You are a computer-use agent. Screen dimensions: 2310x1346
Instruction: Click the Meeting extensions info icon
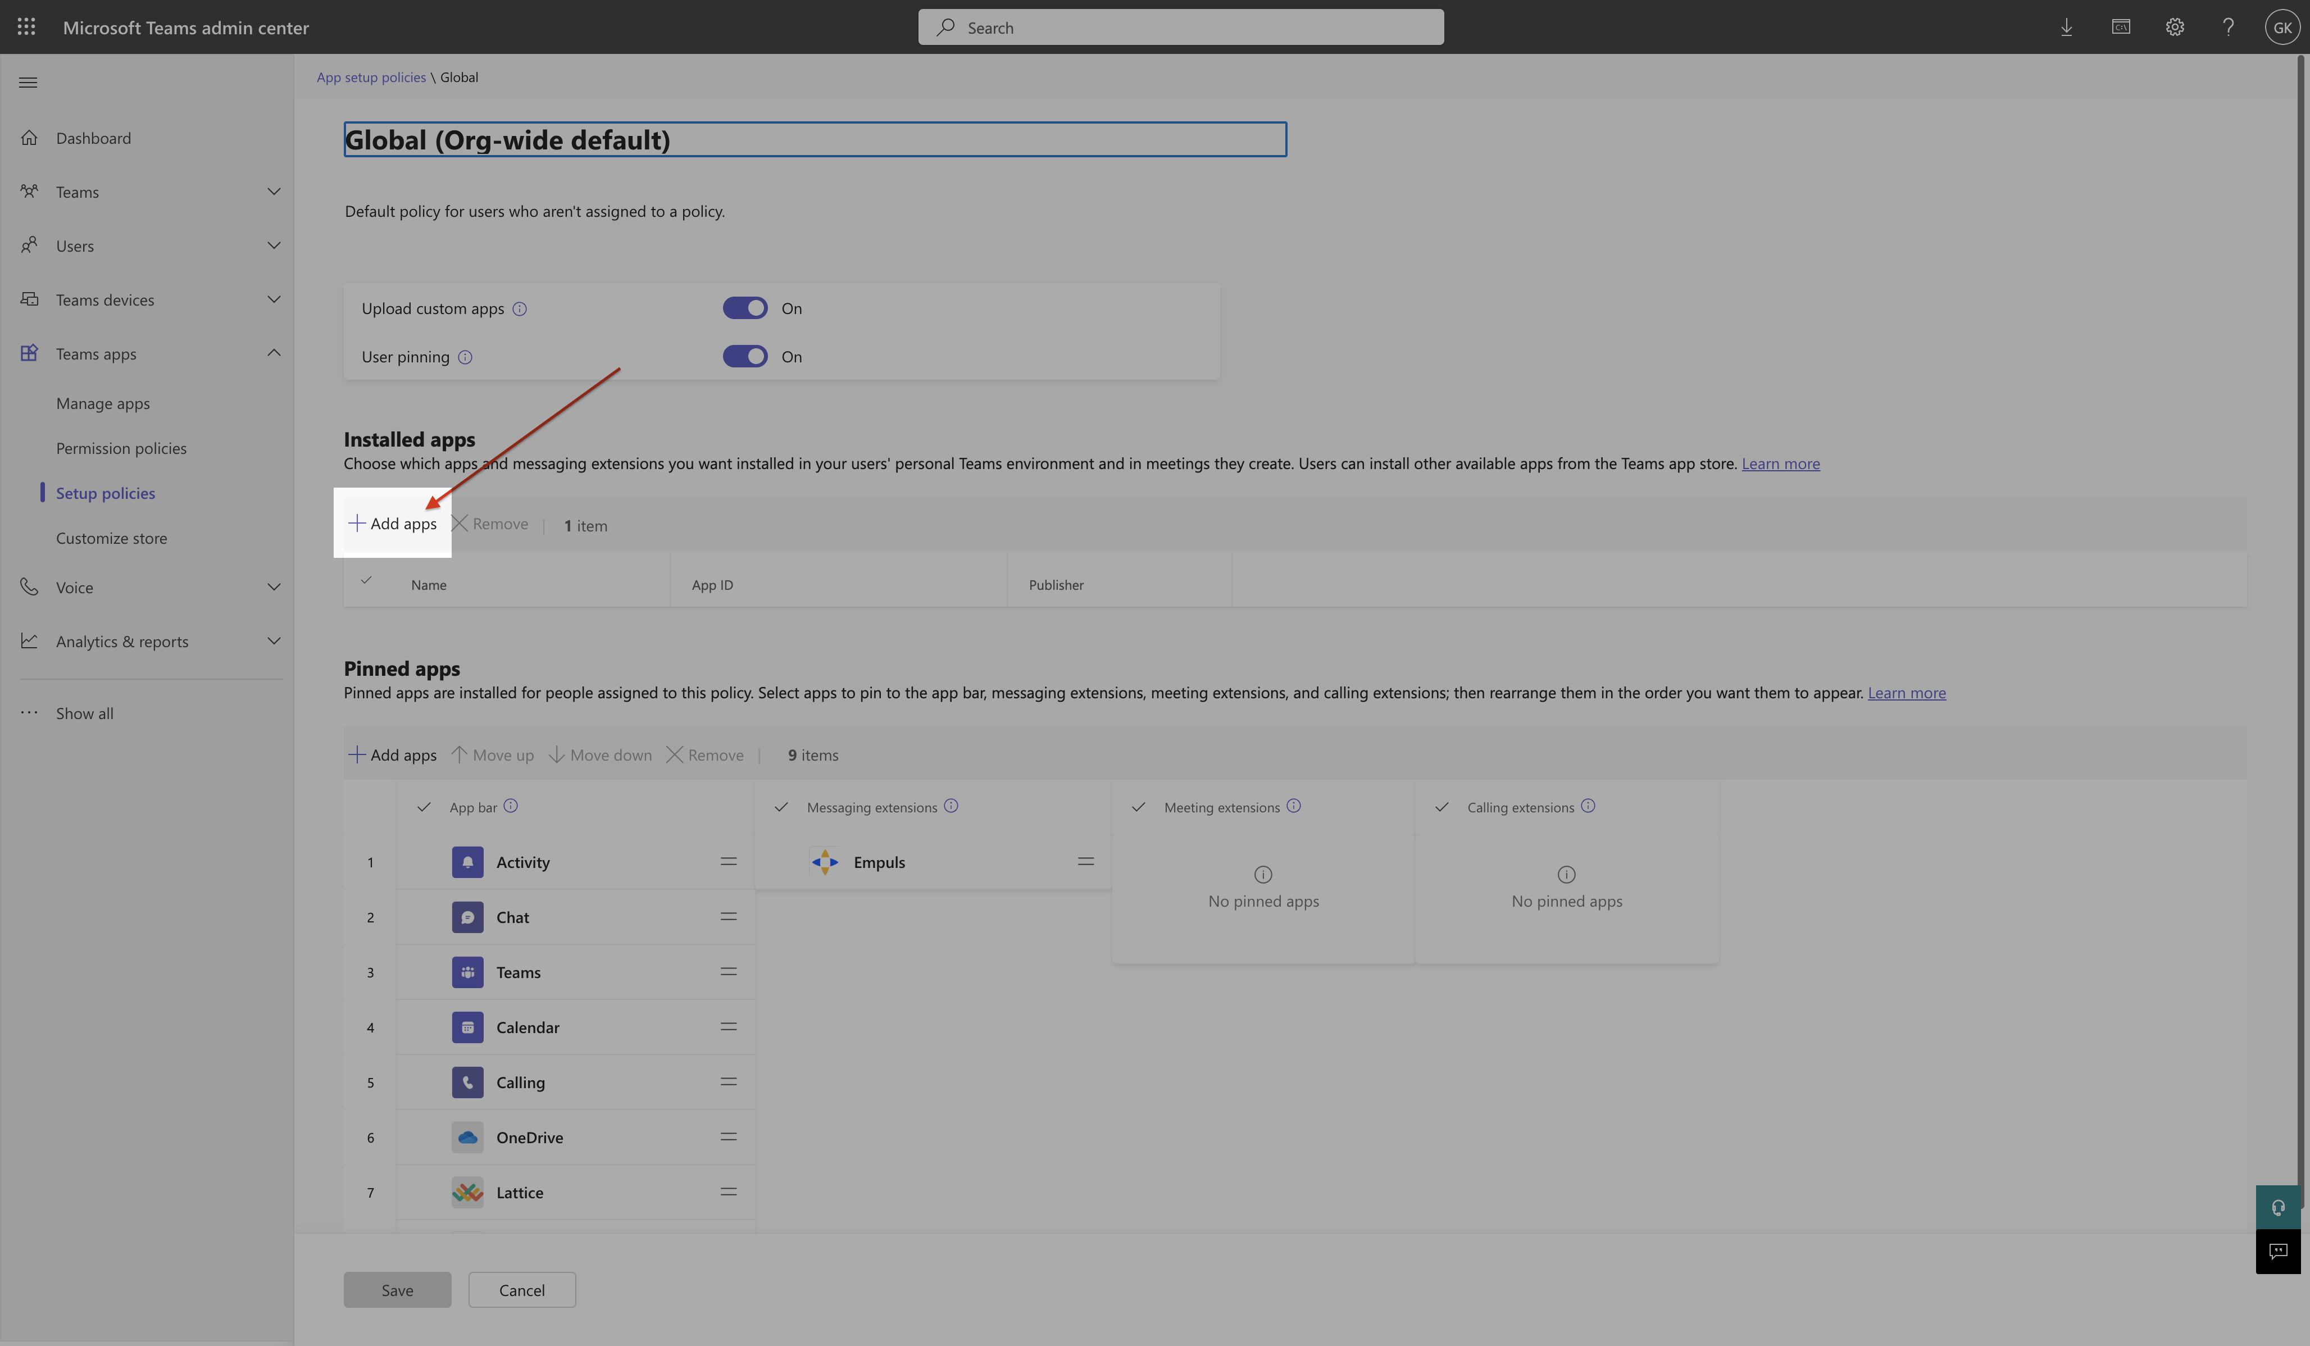(x=1293, y=806)
